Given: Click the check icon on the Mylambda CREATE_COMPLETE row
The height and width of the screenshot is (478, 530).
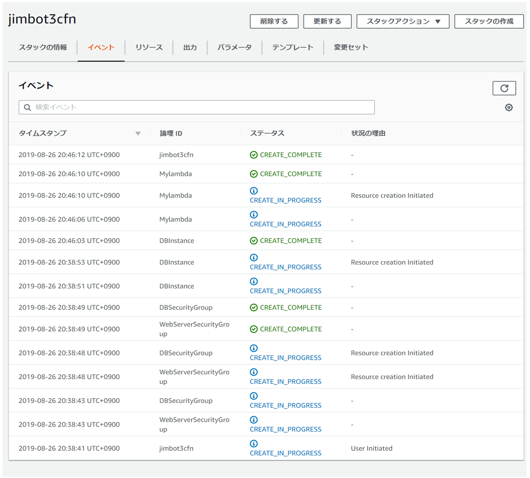Looking at the screenshot, I should [254, 174].
